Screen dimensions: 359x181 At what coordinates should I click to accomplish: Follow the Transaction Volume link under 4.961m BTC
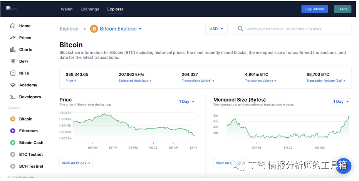(x=260, y=81)
